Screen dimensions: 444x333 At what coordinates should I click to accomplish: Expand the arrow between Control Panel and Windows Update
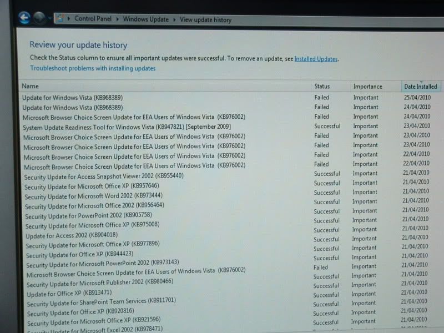(117, 19)
